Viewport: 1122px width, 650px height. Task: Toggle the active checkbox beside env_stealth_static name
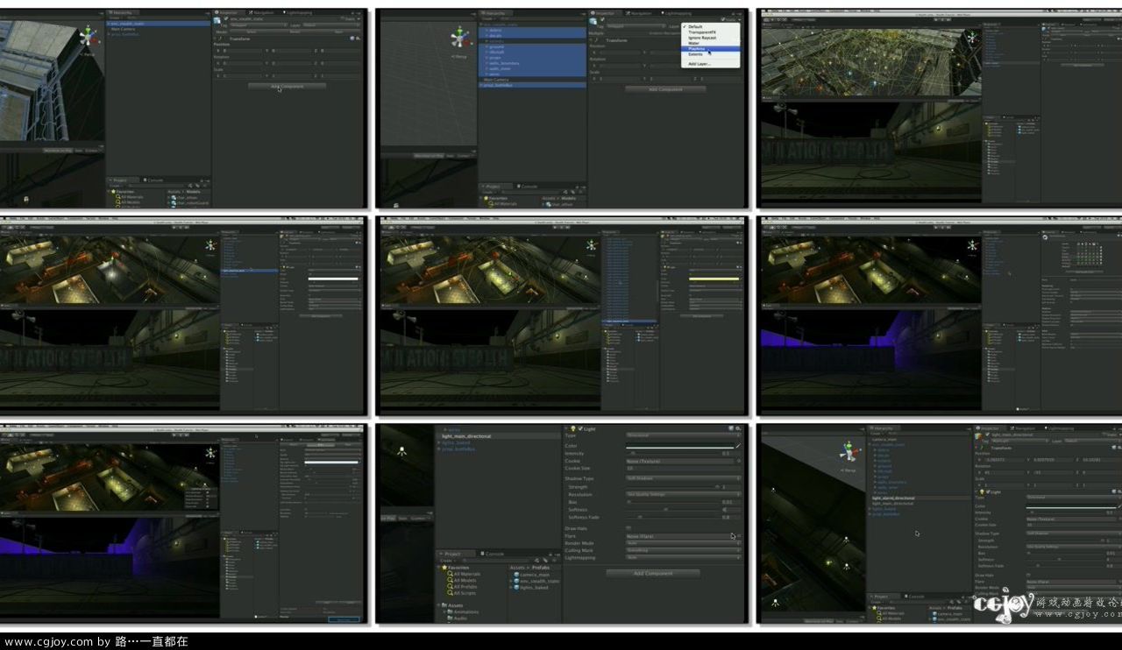coord(226,18)
